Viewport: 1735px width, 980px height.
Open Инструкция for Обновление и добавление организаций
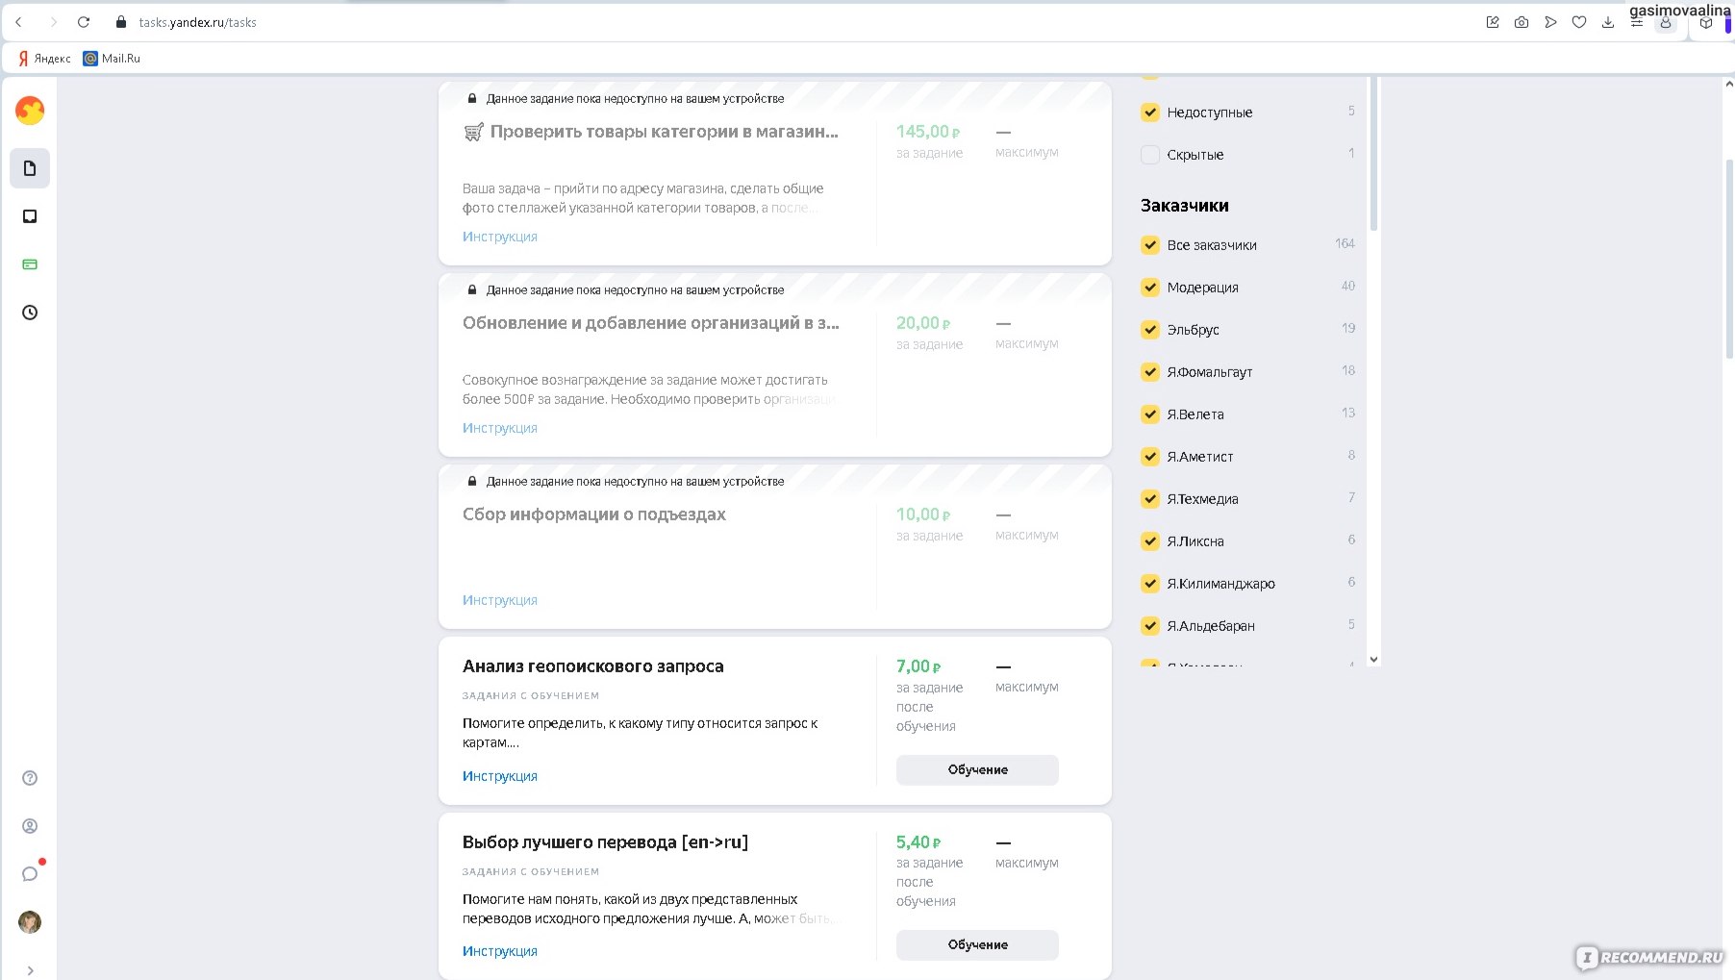[500, 428]
